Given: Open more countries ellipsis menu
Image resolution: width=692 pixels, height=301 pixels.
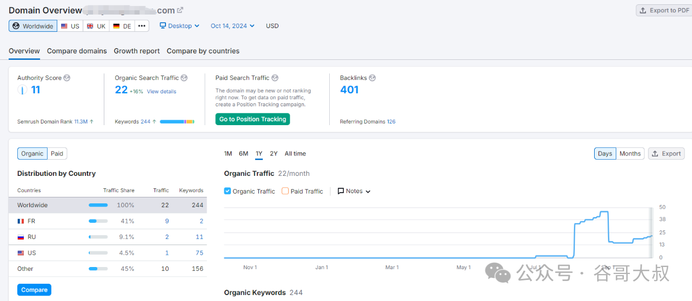Looking at the screenshot, I should pyautogui.click(x=142, y=26).
